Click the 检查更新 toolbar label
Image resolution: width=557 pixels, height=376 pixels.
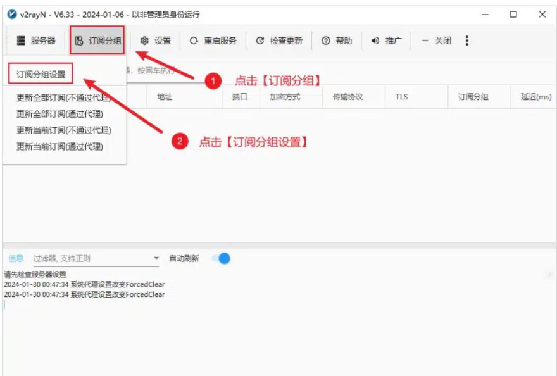tap(286, 41)
